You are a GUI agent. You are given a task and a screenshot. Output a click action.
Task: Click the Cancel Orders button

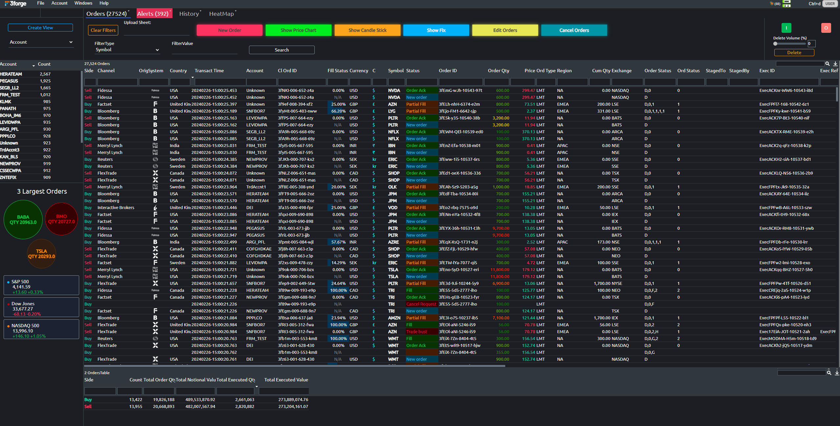tap(574, 30)
